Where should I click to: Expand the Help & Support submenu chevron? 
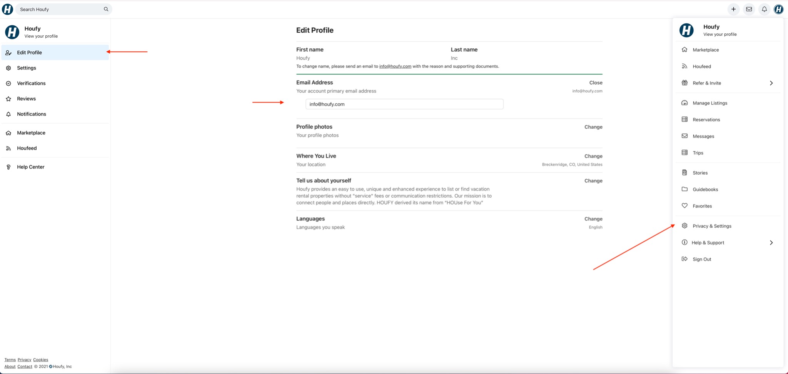click(771, 243)
